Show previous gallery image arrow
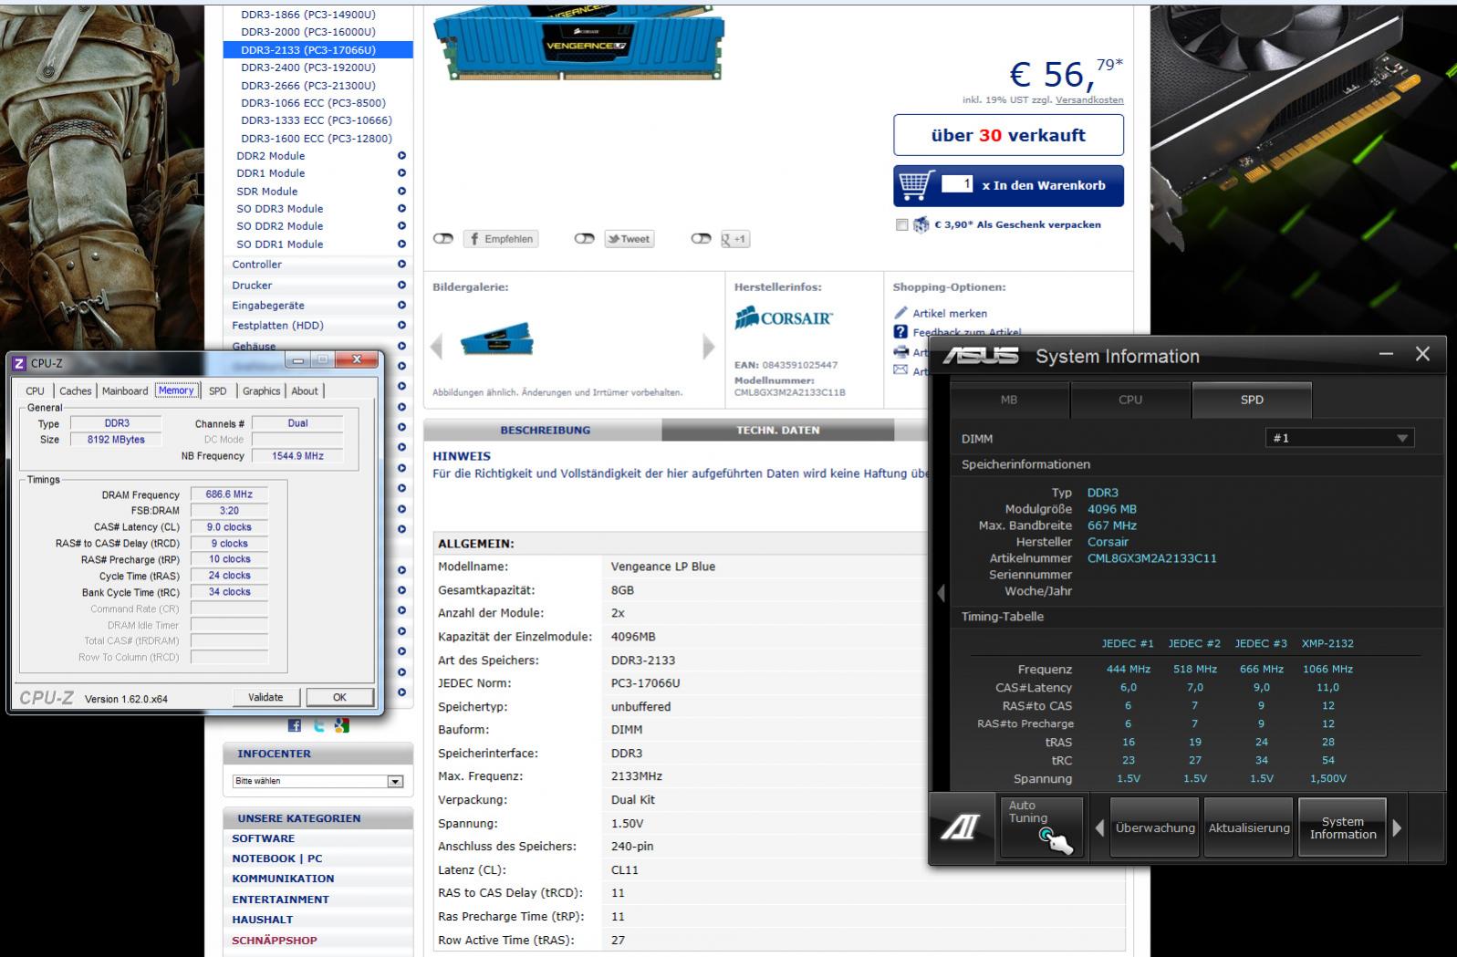Viewport: 1457px width, 957px height. click(x=436, y=346)
